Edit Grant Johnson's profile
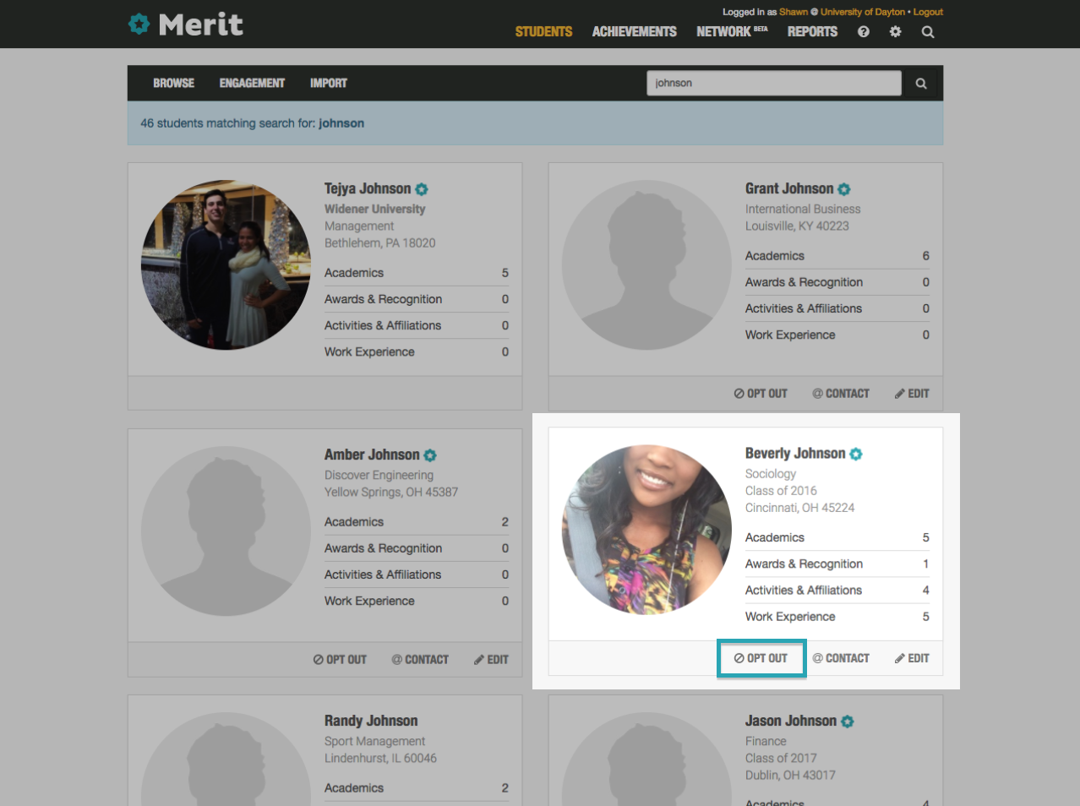The image size is (1080, 806). (912, 394)
